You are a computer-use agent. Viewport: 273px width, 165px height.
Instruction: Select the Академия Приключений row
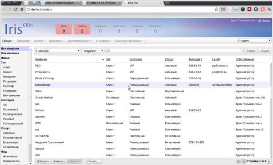coord(152,142)
